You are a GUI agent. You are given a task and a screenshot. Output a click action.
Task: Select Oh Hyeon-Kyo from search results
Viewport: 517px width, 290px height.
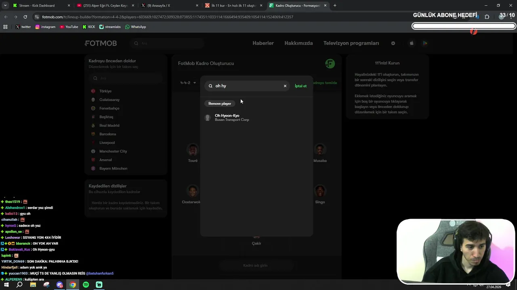pos(256,117)
